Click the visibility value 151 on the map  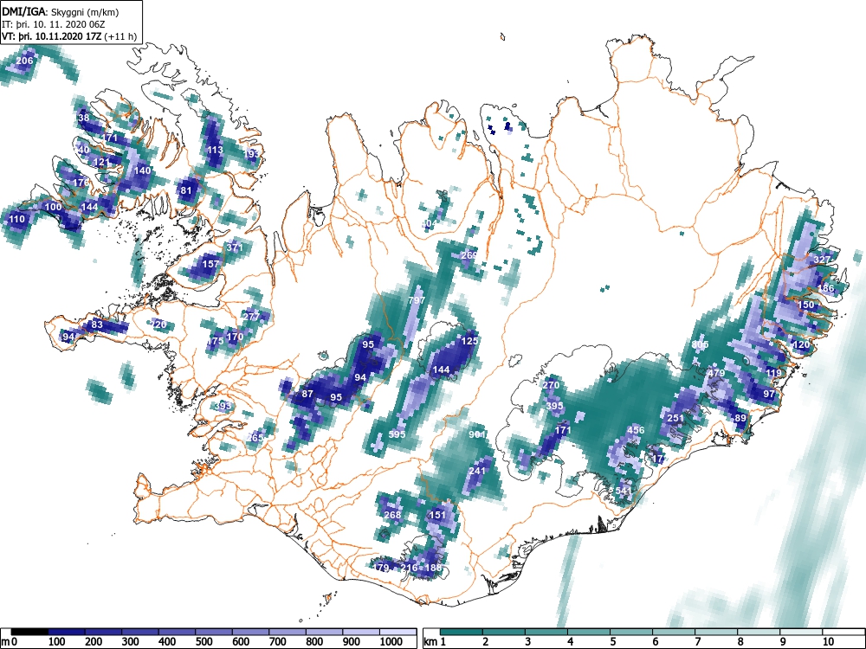click(437, 515)
